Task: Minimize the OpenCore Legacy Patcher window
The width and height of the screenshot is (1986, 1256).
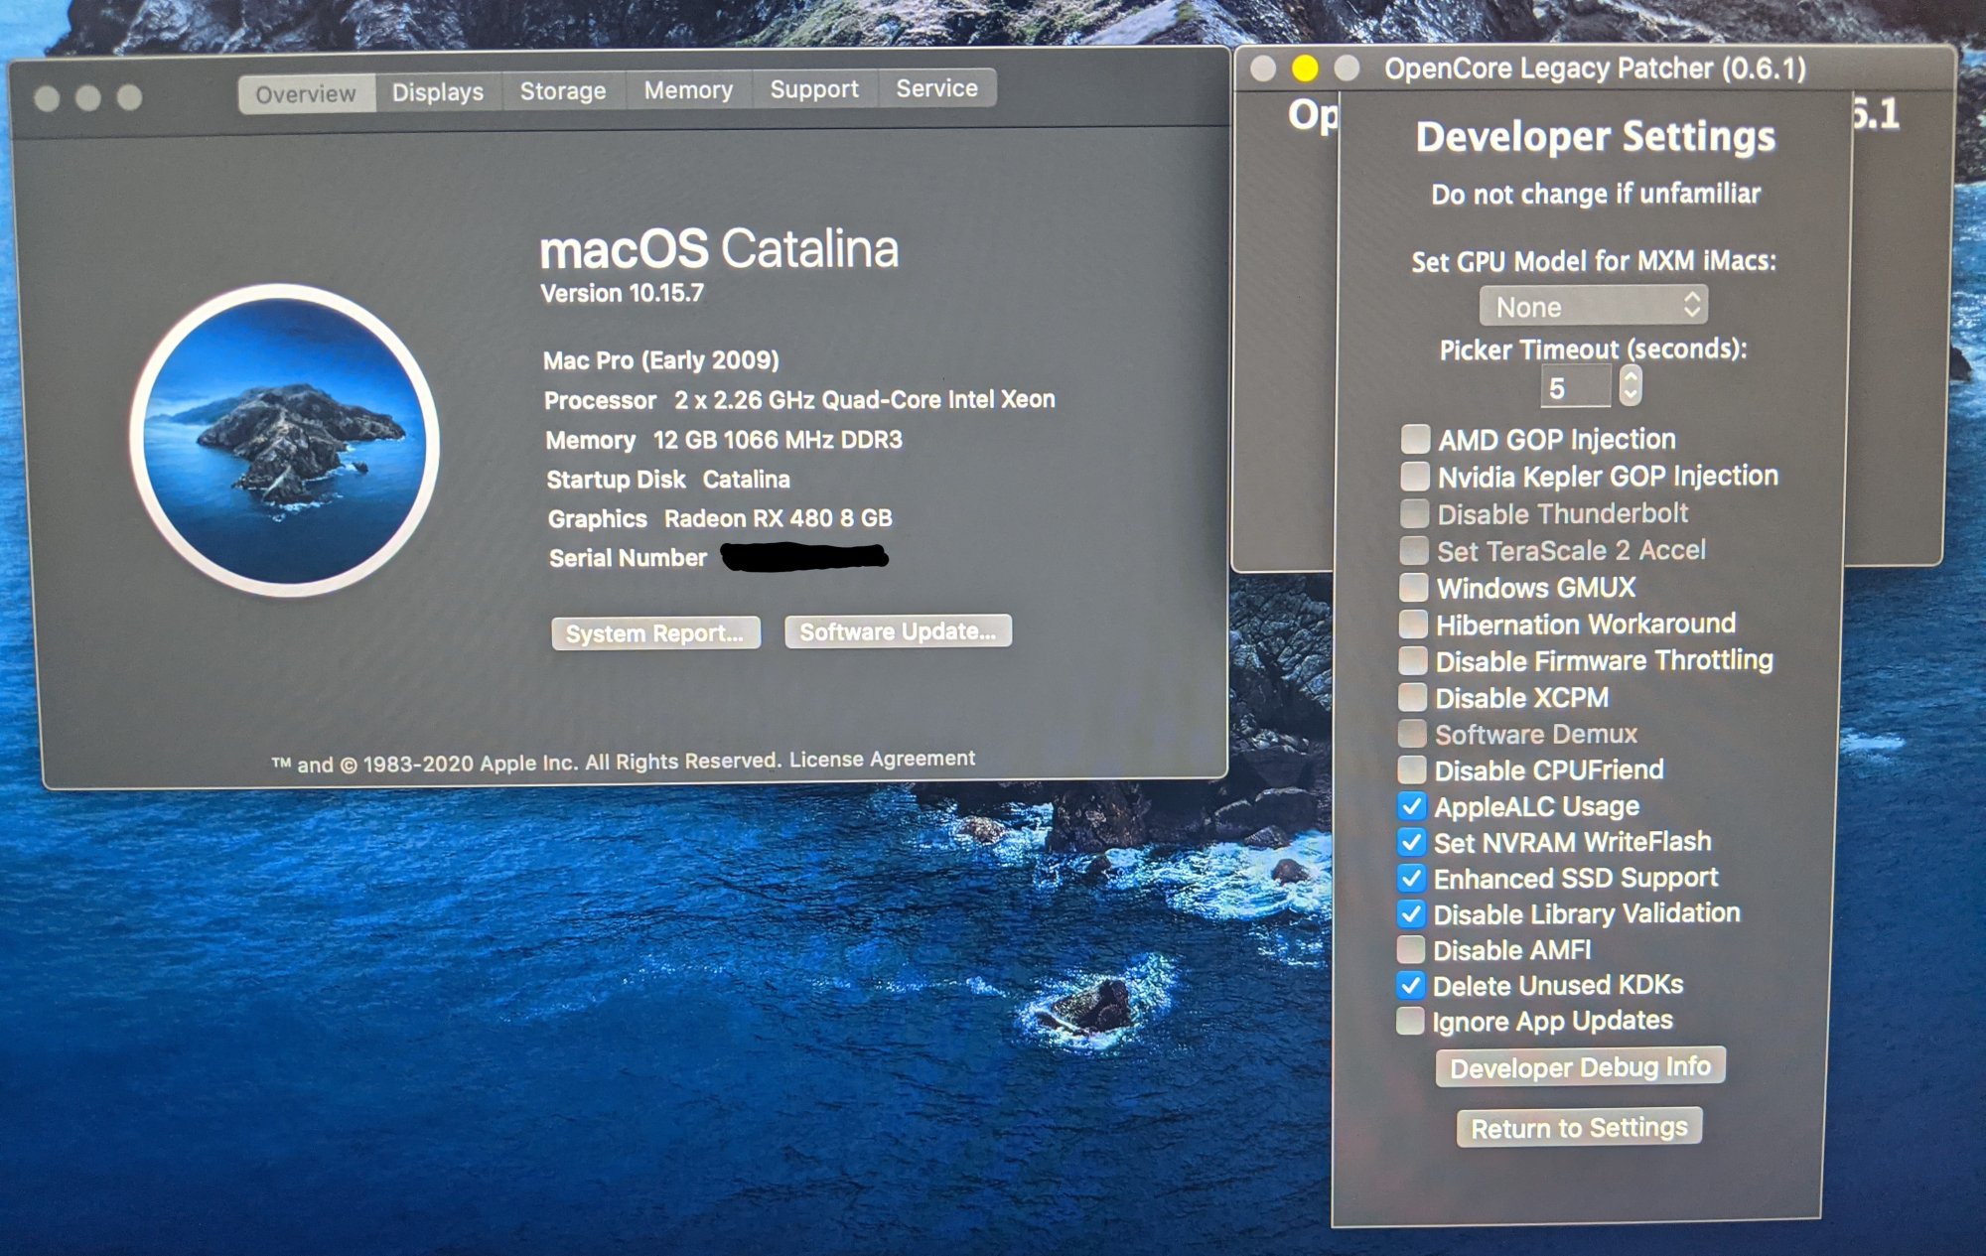Action: [x=1305, y=69]
